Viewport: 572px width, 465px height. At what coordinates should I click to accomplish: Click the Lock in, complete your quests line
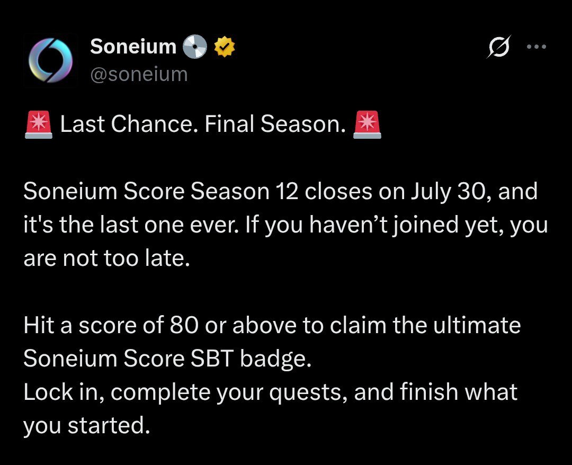point(270,392)
